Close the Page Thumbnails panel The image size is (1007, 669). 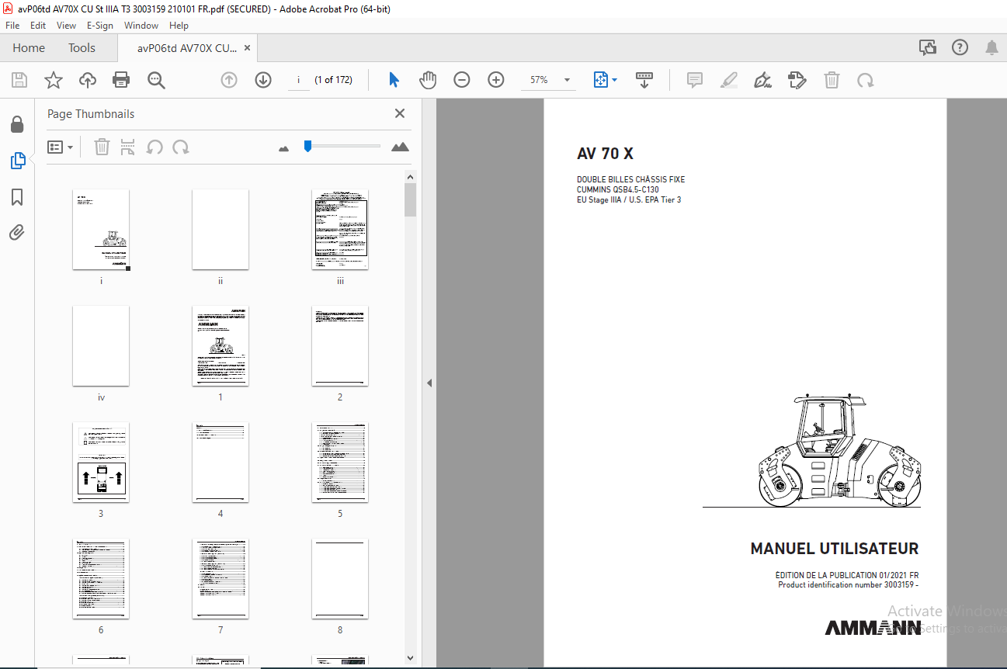[x=400, y=113]
